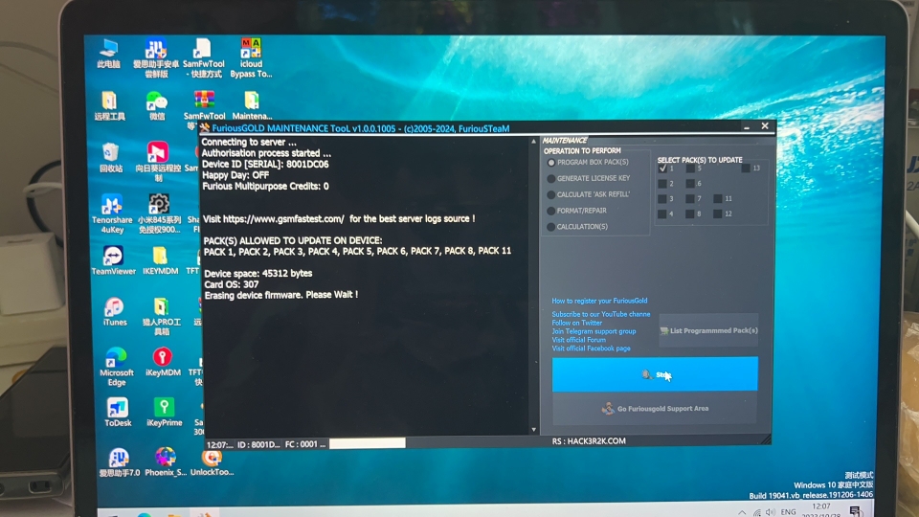Open the 'Visit official Forum' link

(x=578, y=340)
